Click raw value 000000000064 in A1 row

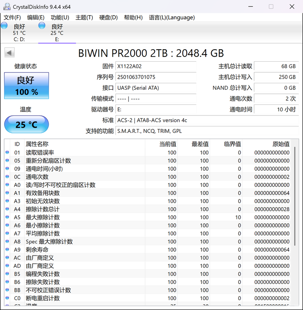coord(272,193)
